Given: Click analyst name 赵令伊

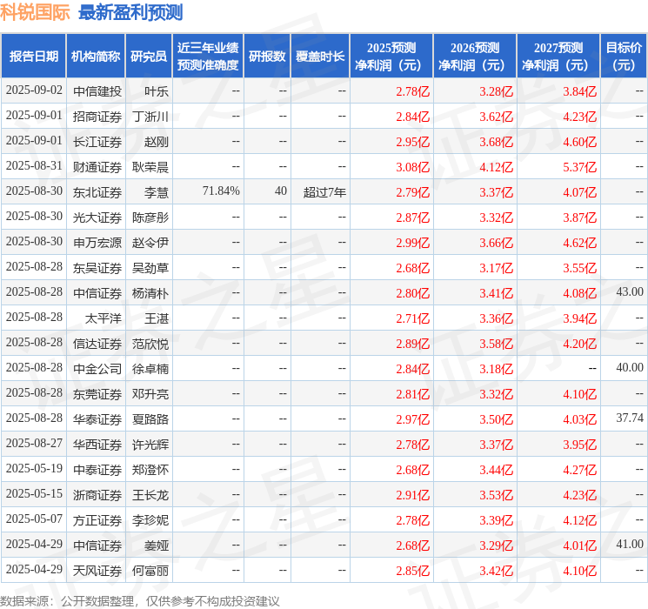Looking at the screenshot, I should point(150,243).
